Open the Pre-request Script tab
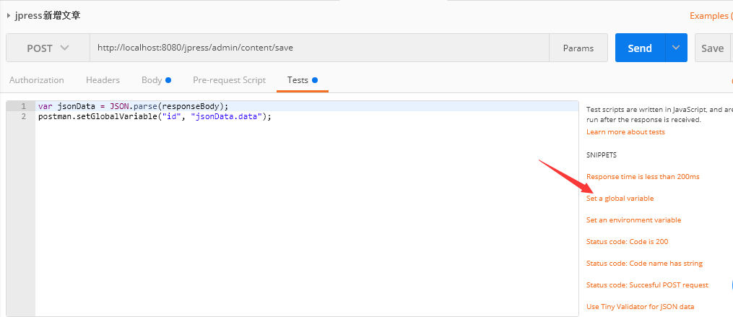This screenshot has width=733, height=317. (229, 80)
